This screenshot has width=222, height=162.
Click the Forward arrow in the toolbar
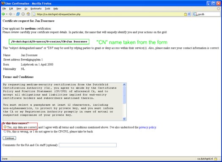(x=11, y=14)
